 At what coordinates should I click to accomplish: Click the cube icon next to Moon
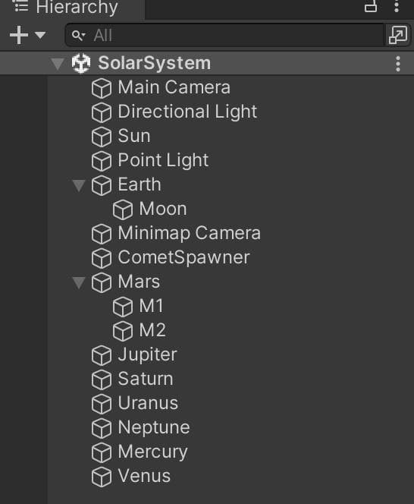[x=123, y=209]
